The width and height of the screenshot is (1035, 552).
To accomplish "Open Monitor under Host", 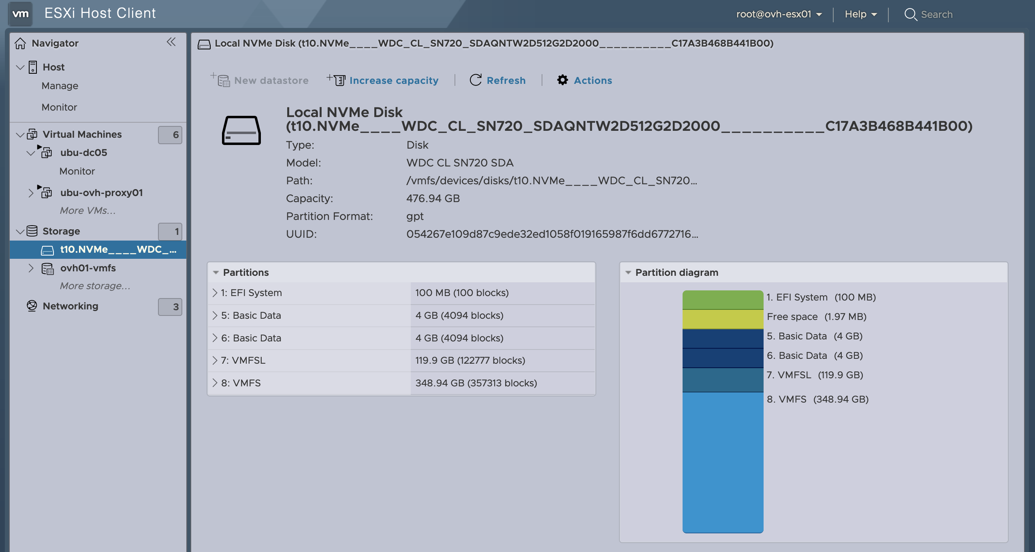I will coord(59,107).
